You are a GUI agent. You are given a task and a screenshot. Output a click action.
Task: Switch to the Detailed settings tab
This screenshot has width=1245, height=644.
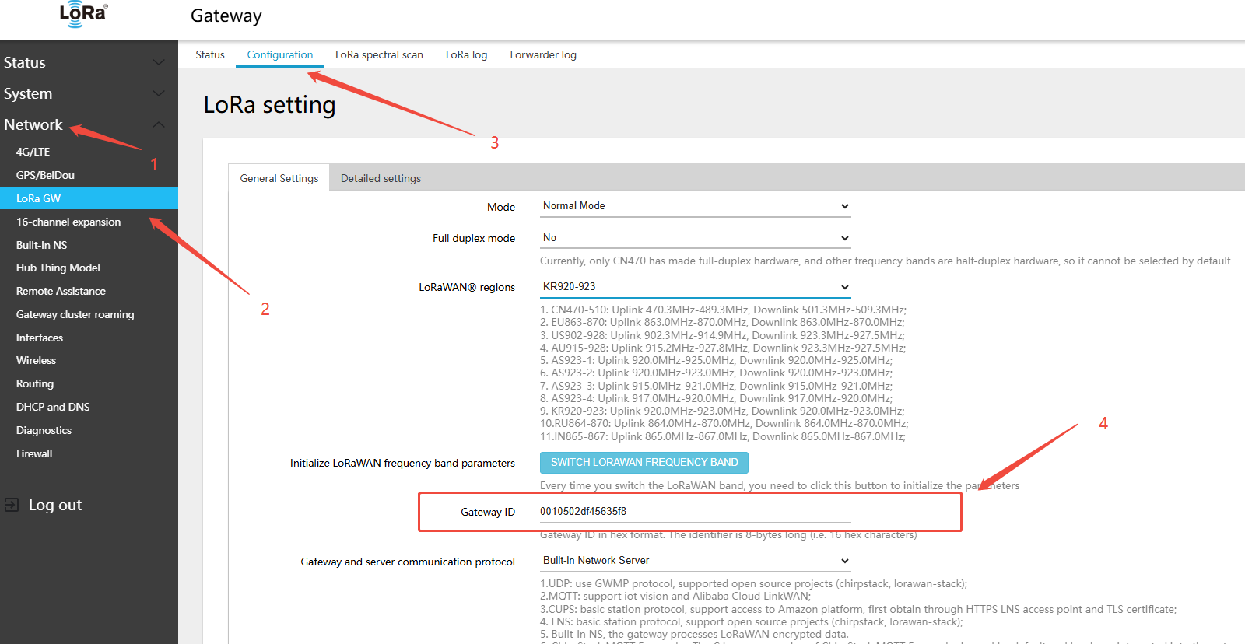click(x=381, y=178)
